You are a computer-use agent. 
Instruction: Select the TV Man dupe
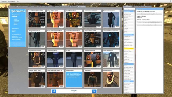coord(74,58)
